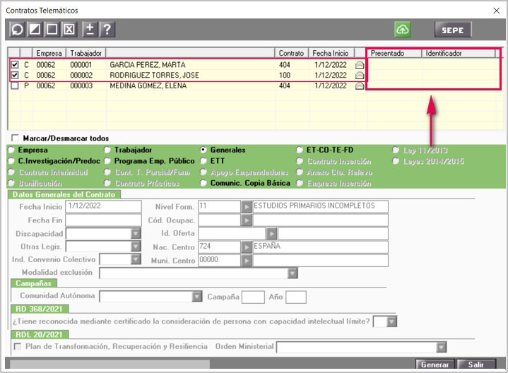
Task: Click the green cloud upload icon
Action: [x=403, y=30]
